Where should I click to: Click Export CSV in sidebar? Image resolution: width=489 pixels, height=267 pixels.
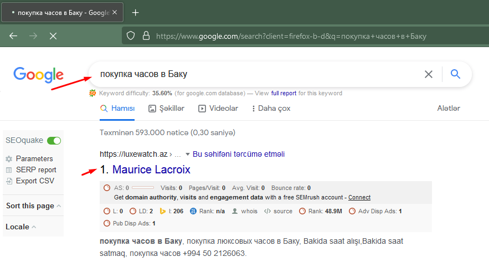click(x=35, y=181)
